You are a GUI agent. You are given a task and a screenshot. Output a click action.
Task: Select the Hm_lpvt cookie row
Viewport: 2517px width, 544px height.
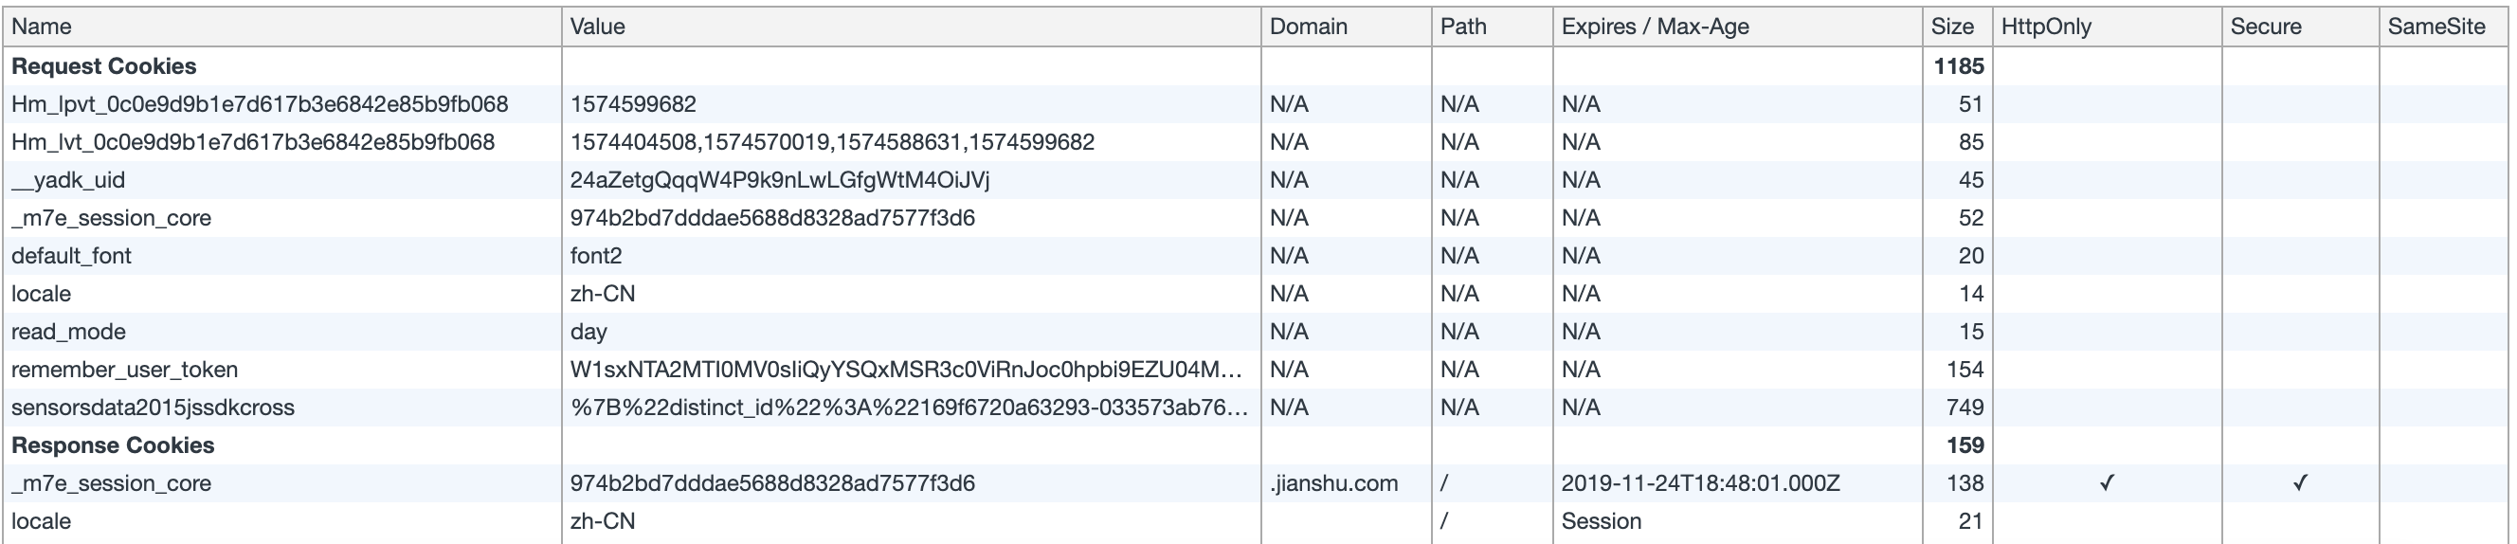(x=259, y=104)
